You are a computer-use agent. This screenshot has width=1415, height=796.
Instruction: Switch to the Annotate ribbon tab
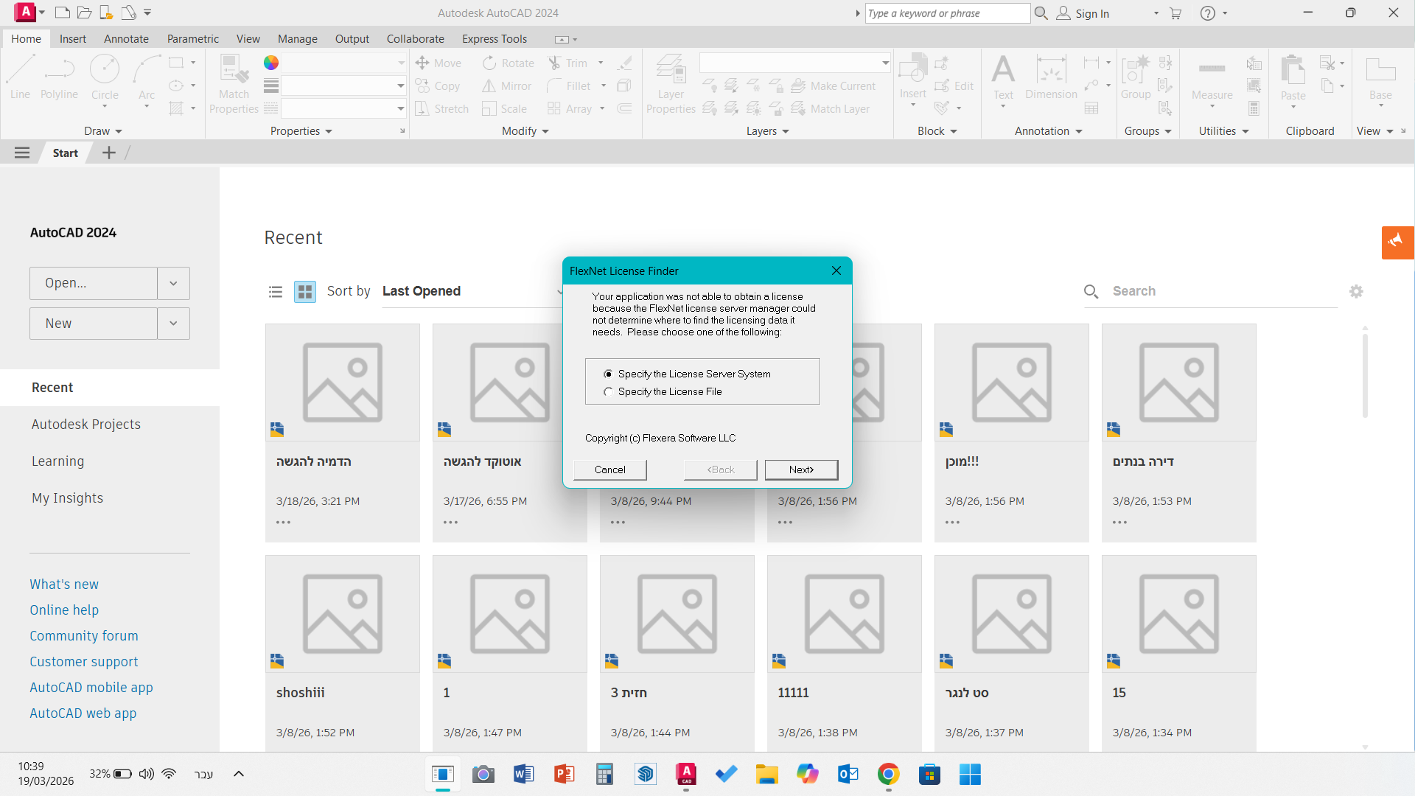pyautogui.click(x=126, y=39)
